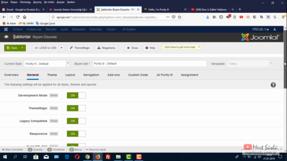Switch to the Theme tab

52,75
